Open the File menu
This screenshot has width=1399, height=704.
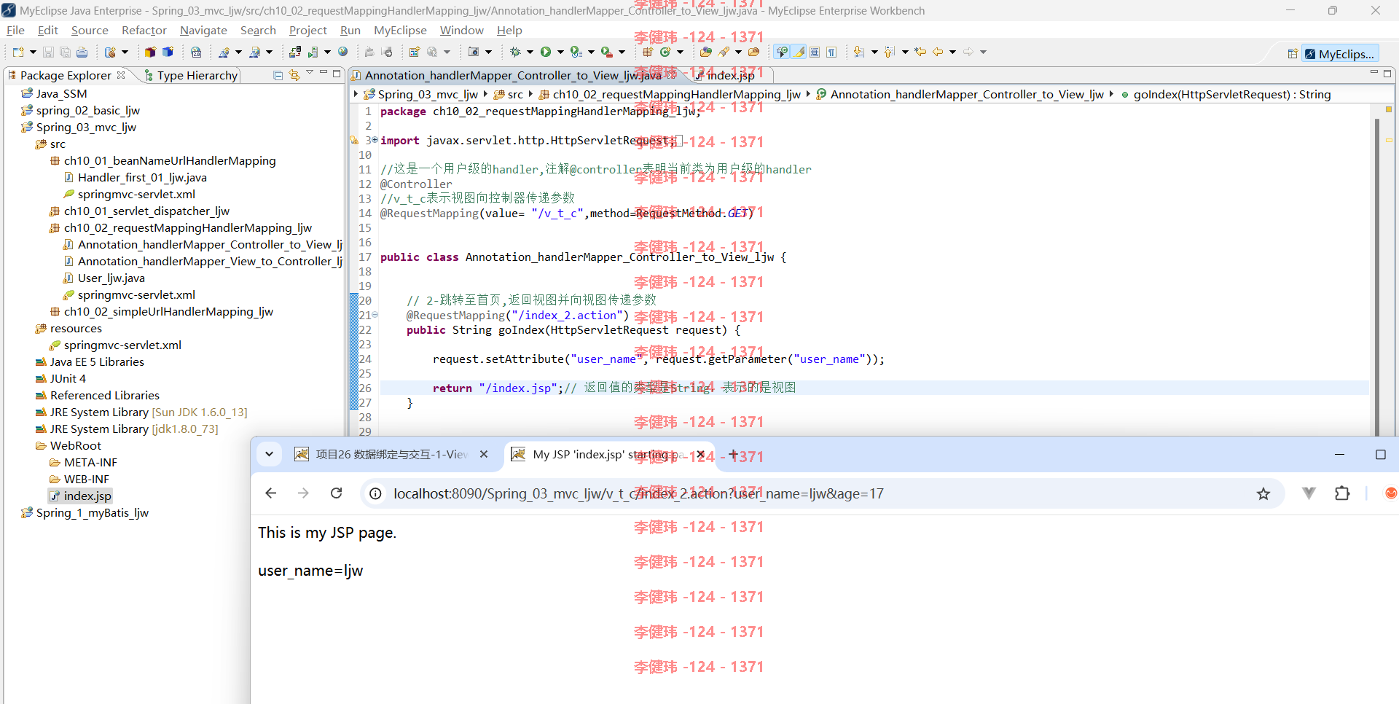[x=15, y=30]
